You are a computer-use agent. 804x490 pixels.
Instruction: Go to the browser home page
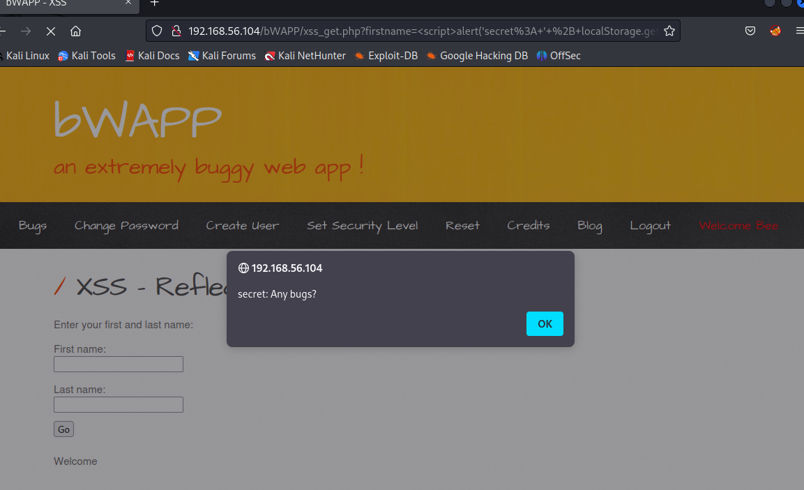(75, 31)
